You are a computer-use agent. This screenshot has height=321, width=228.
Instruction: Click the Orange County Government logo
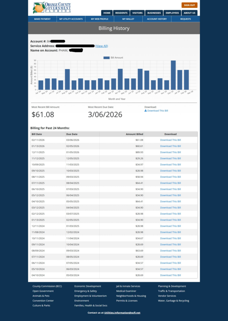pos(52,8)
